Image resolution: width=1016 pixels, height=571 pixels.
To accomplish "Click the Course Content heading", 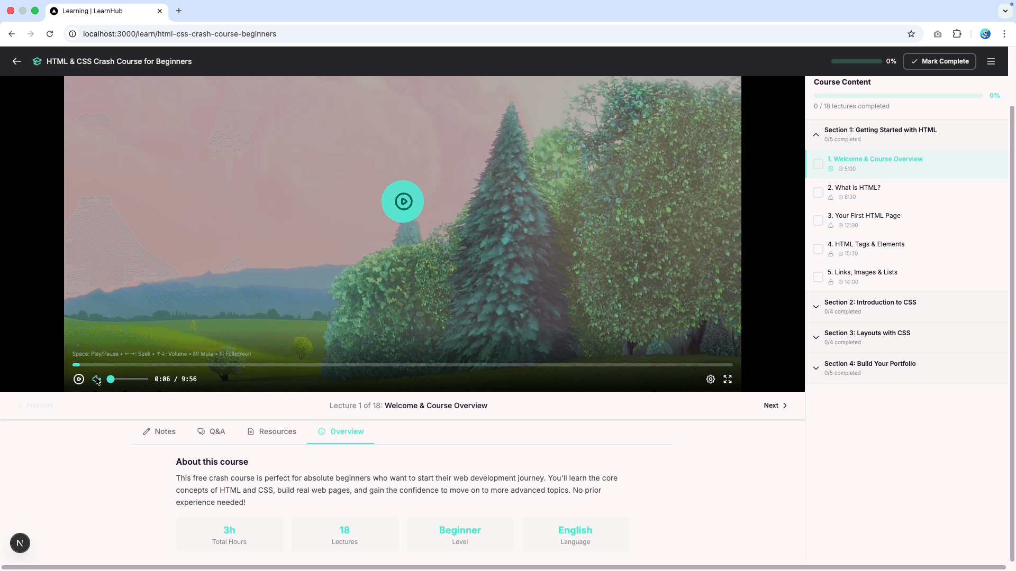I will pyautogui.click(x=842, y=82).
